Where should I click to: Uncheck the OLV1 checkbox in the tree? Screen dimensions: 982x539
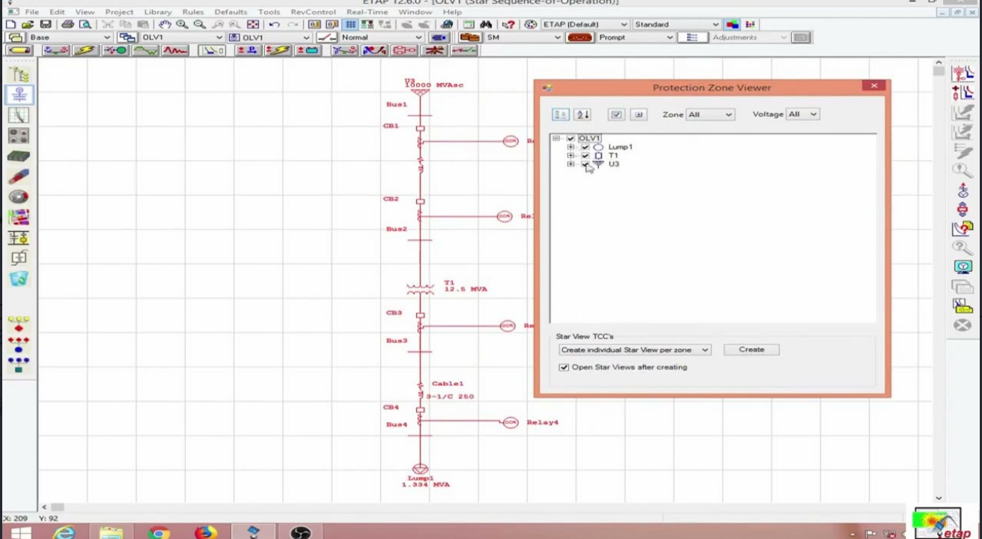tap(571, 138)
